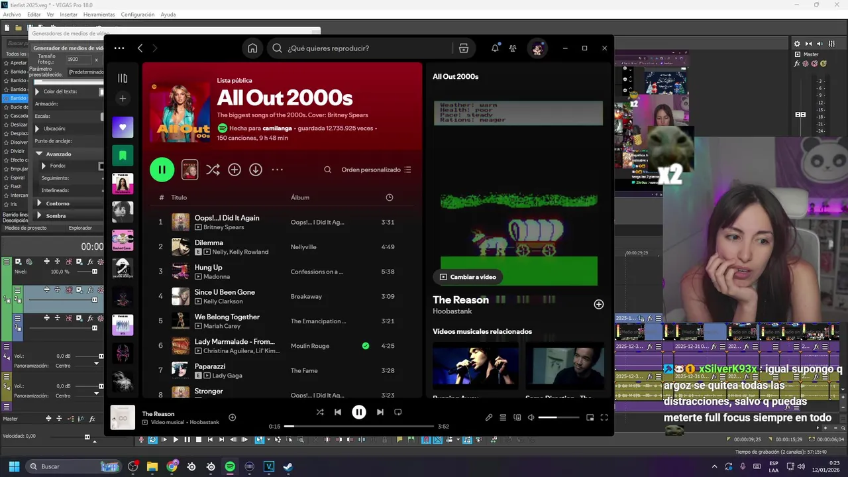This screenshot has width=848, height=477.
Task: Open Spotify from the Windows taskbar
Action: coord(230,466)
